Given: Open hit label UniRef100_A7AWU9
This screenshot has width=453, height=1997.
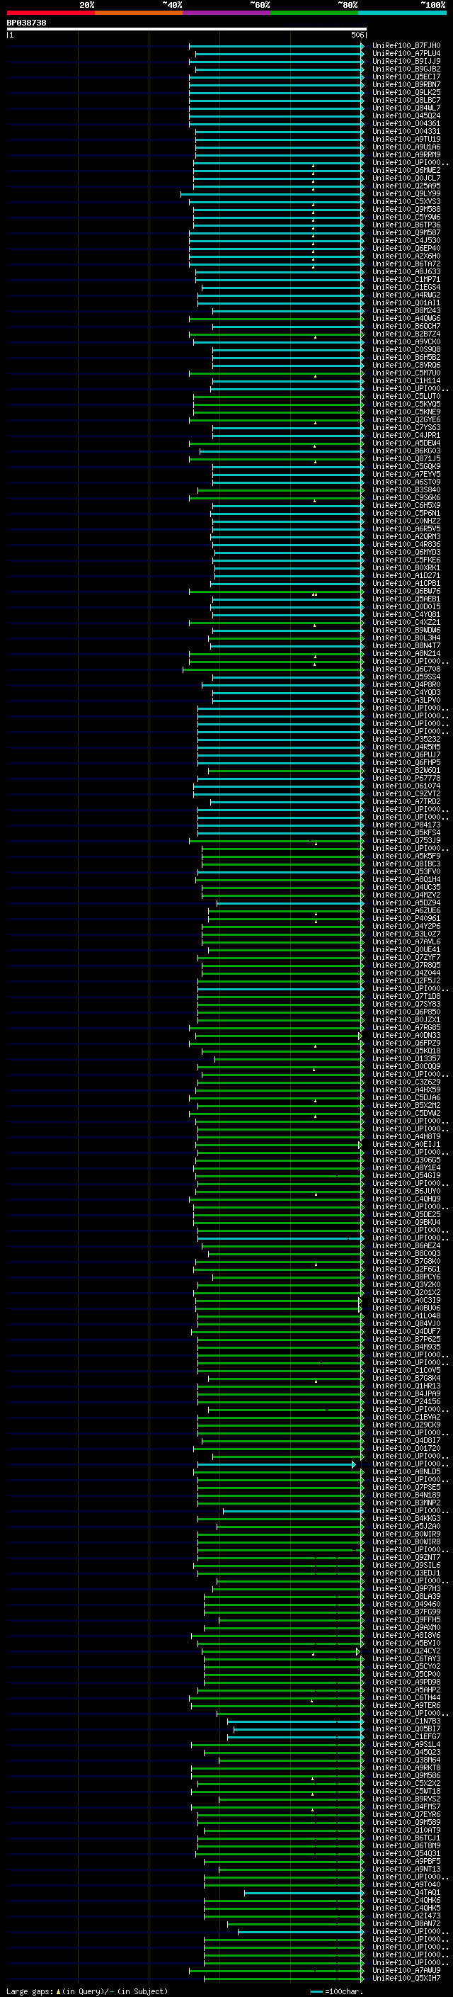Looking at the screenshot, I should tap(406, 1970).
